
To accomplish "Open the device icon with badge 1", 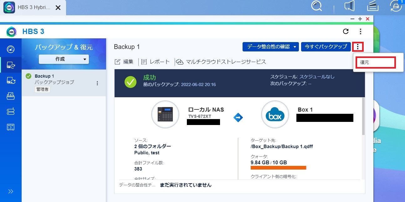I will [396, 6].
